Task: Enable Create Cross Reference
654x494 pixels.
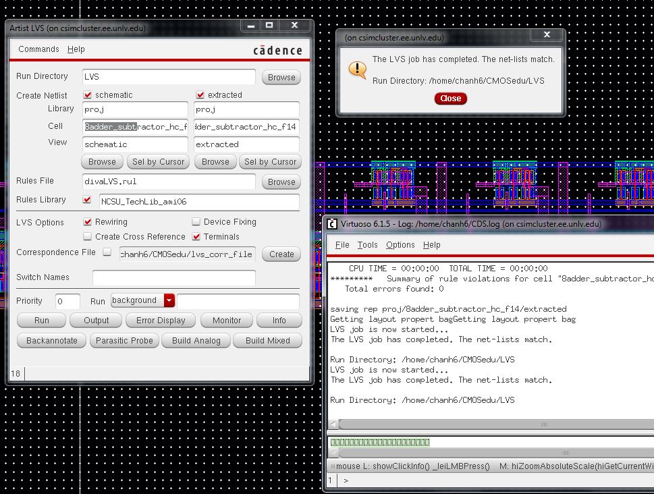Action: (x=86, y=237)
